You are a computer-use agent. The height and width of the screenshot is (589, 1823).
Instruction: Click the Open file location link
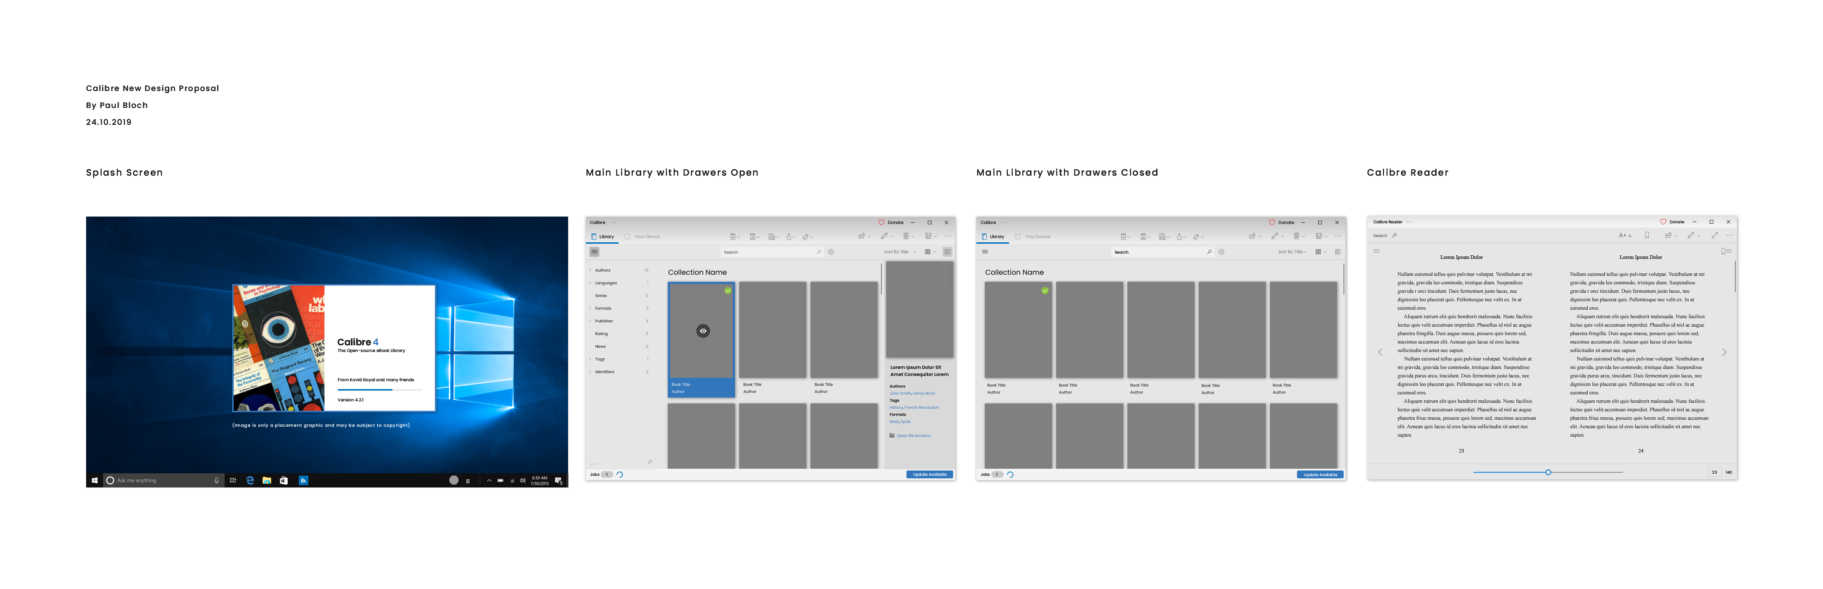point(914,436)
